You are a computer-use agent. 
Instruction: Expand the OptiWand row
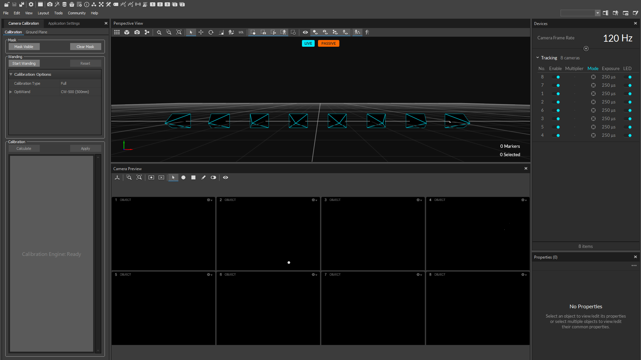click(x=11, y=92)
